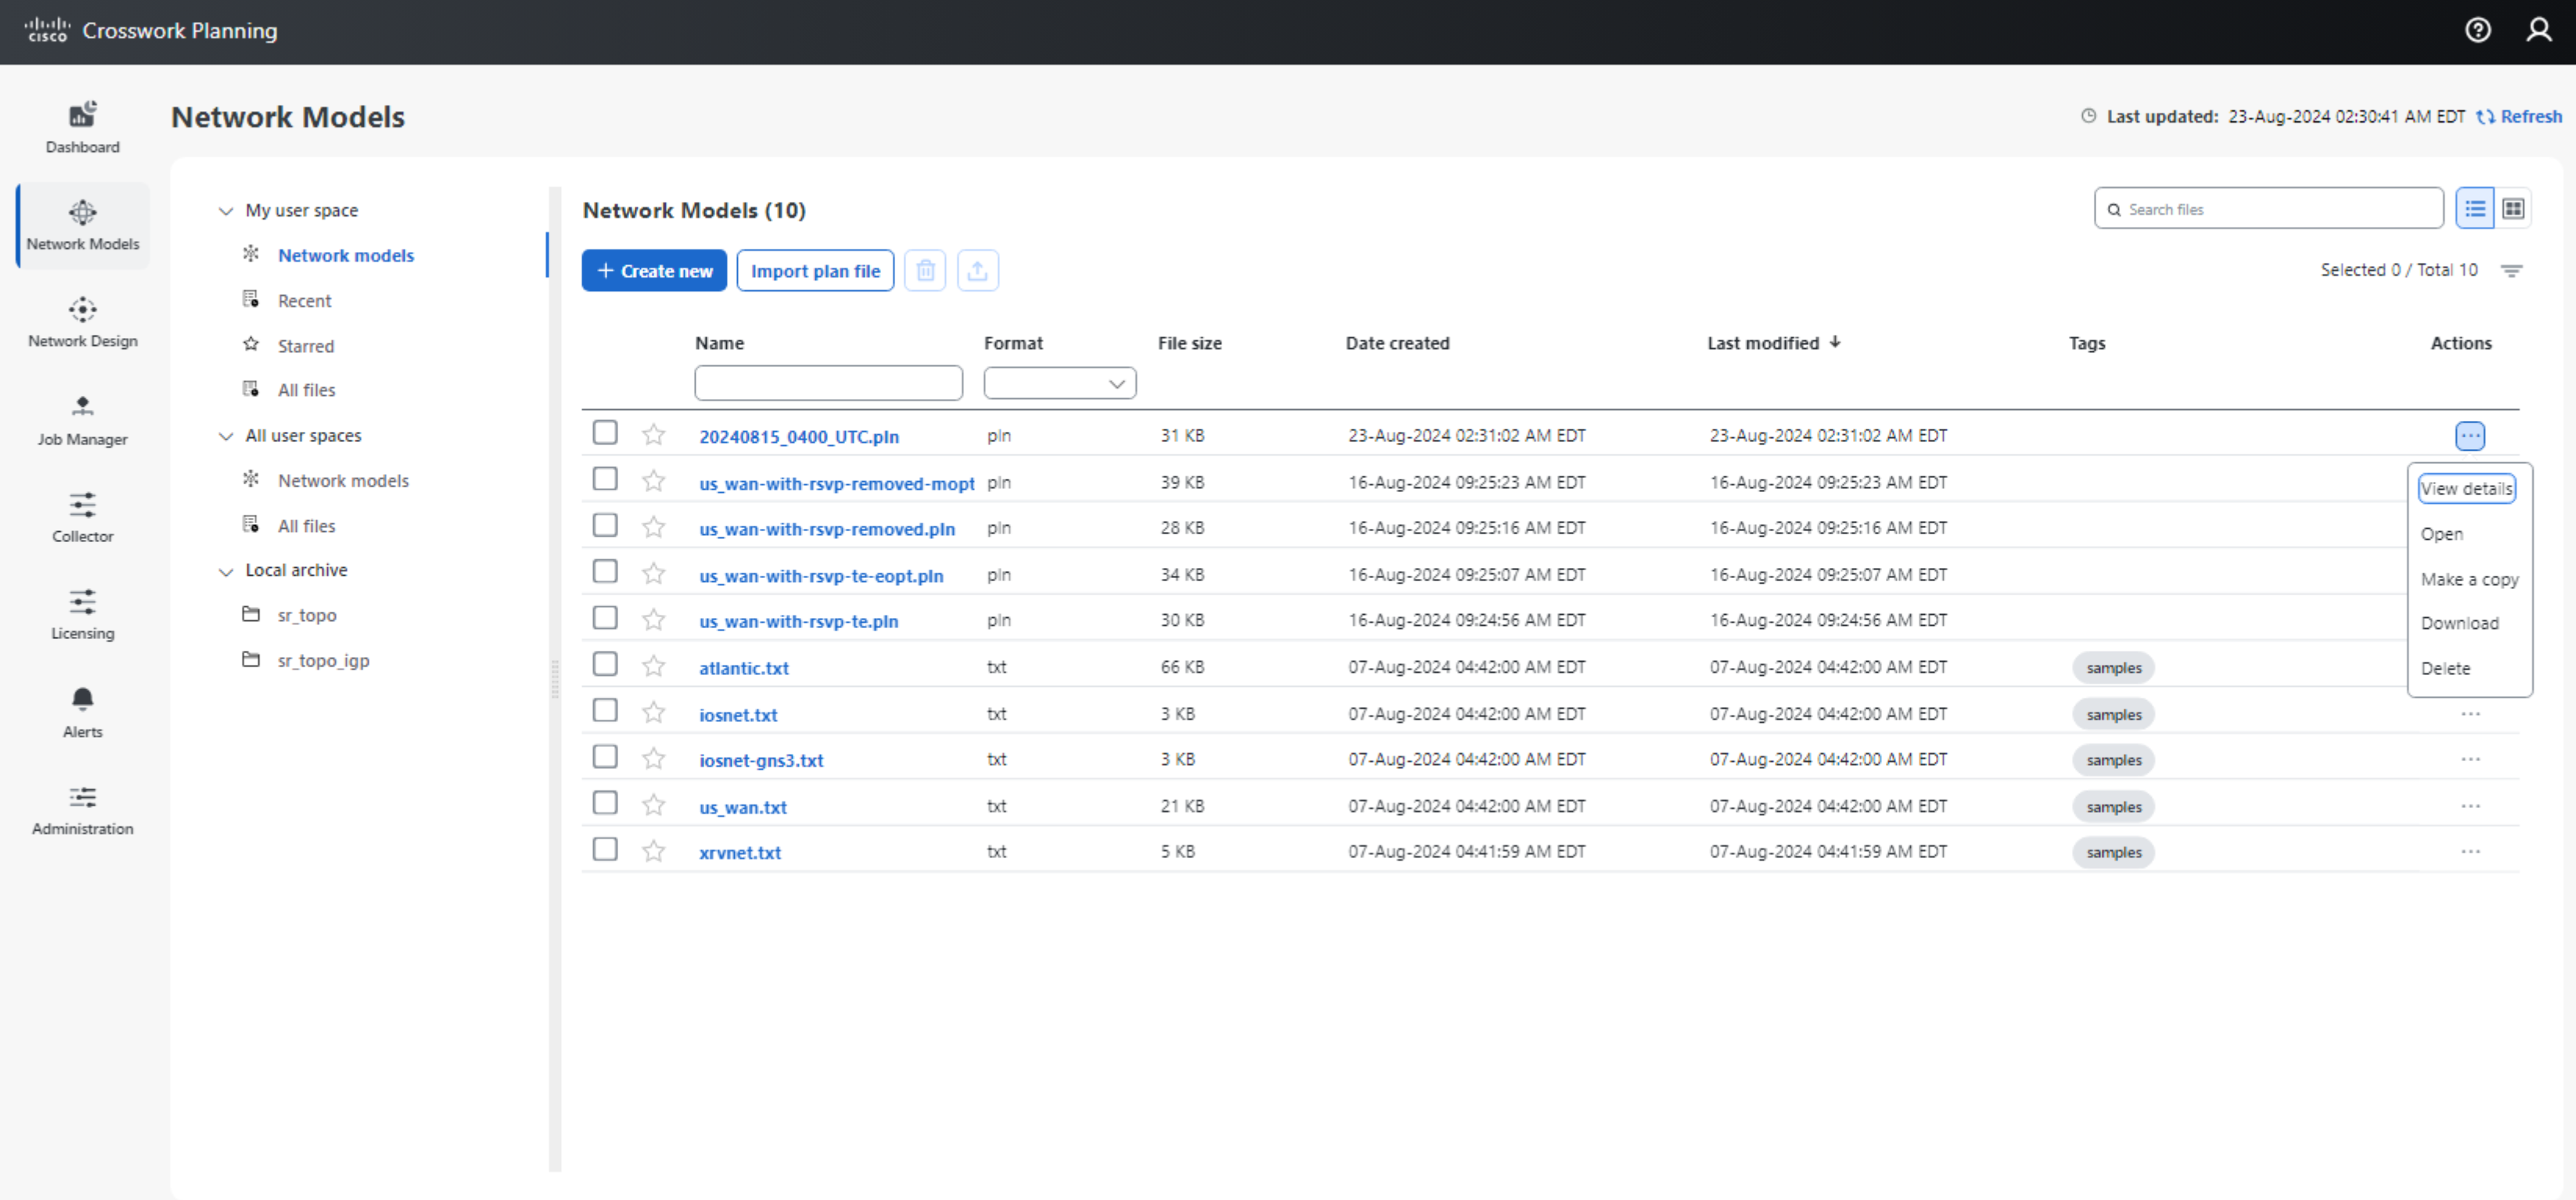Click the delete trash toolbar icon

925,270
